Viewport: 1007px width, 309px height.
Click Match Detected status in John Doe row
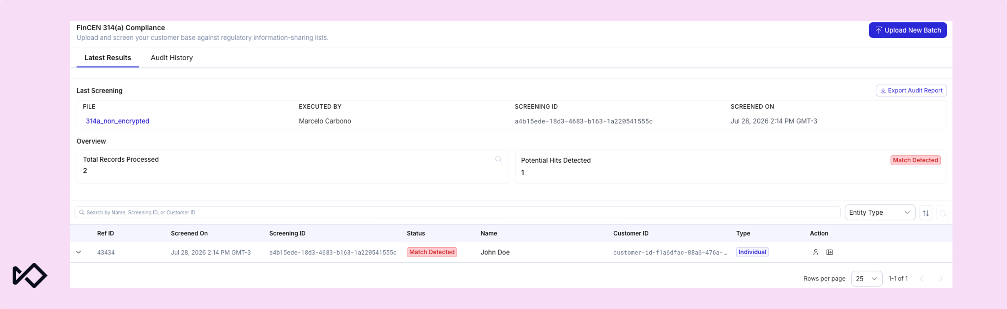[432, 252]
